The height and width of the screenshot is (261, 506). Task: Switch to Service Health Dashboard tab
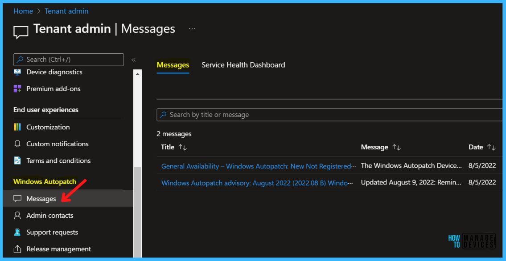click(x=243, y=65)
